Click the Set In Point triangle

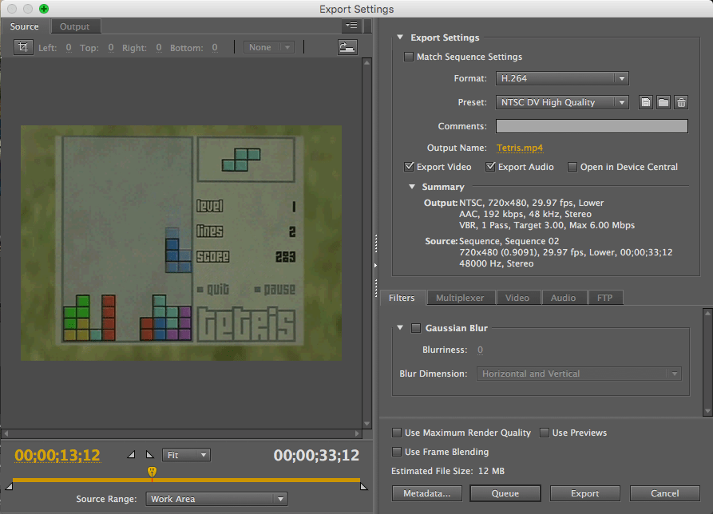click(x=131, y=454)
